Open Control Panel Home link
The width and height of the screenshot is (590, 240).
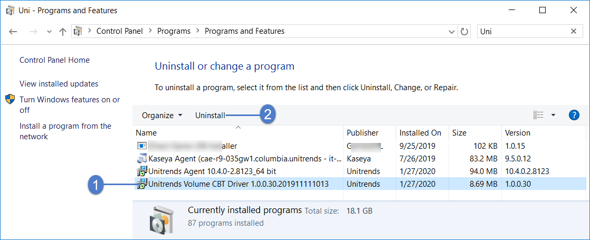(54, 60)
